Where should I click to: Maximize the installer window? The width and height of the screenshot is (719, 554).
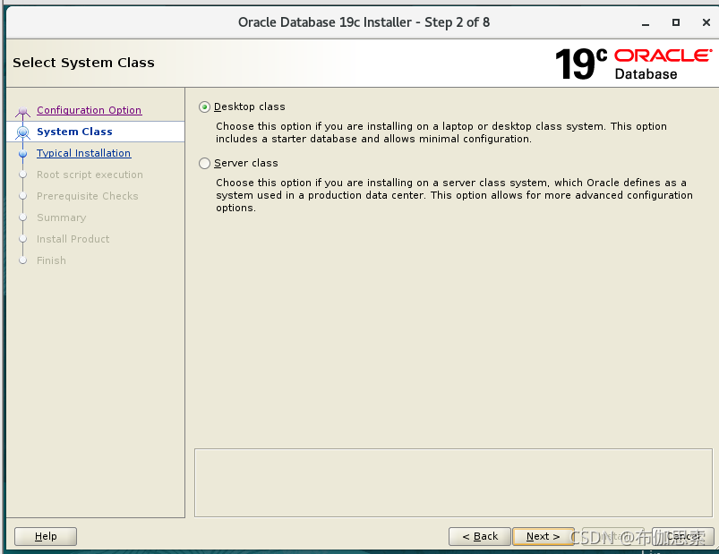(x=676, y=22)
